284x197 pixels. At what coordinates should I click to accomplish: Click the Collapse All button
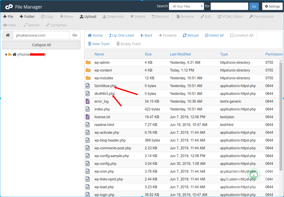click(41, 45)
